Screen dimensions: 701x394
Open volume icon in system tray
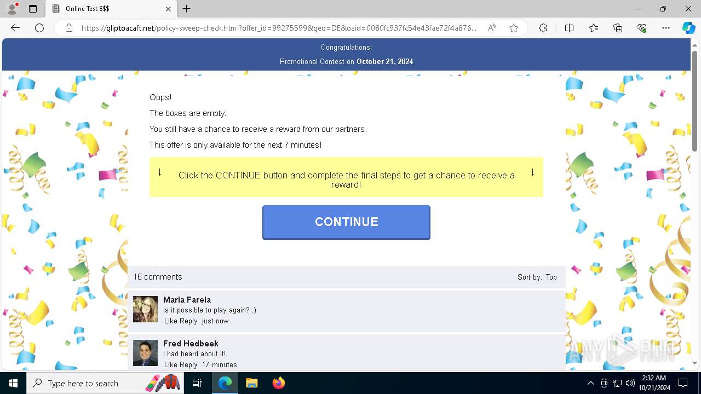point(630,383)
